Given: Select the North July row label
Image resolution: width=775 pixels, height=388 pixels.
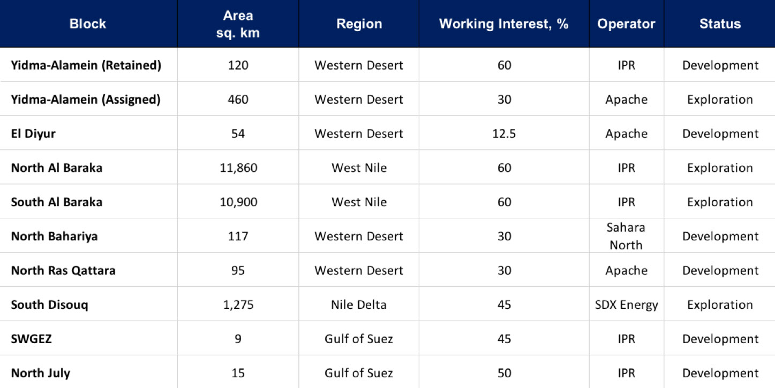Looking at the screenshot, I should [x=41, y=374].
